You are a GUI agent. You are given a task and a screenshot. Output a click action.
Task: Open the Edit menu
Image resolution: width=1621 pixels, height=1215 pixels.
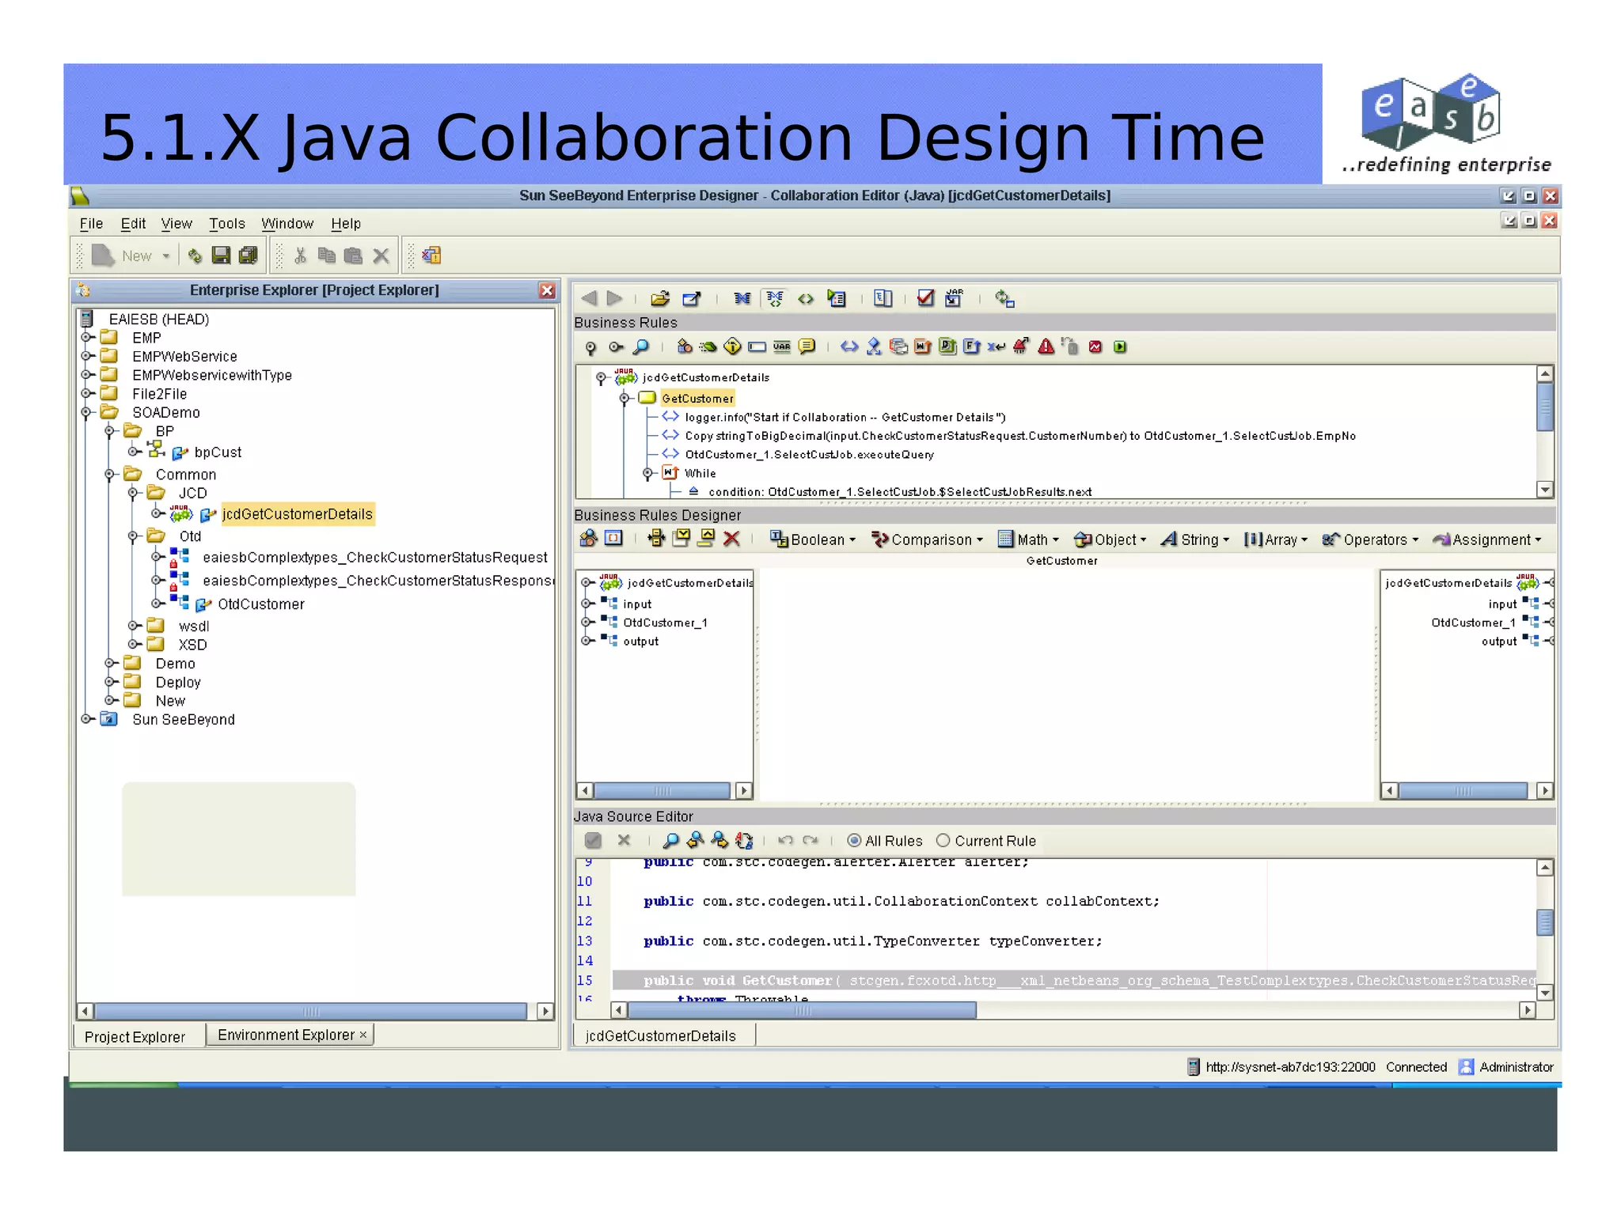pyautogui.click(x=133, y=224)
